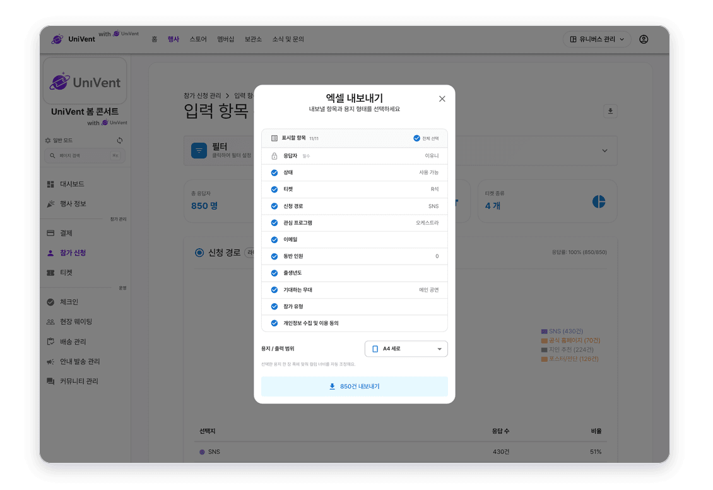
Task: Close the 엑셀 내보내기 dialog with X
Action: (x=442, y=99)
